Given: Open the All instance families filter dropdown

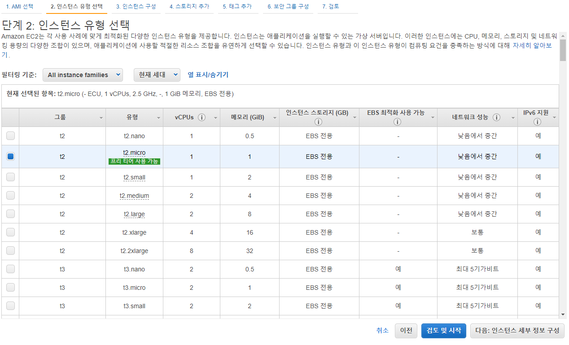Looking at the screenshot, I should 83,75.
